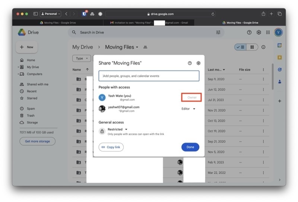Open Google account avatar Y
Viewport: 298px width, 202px height.
[x=278, y=32]
